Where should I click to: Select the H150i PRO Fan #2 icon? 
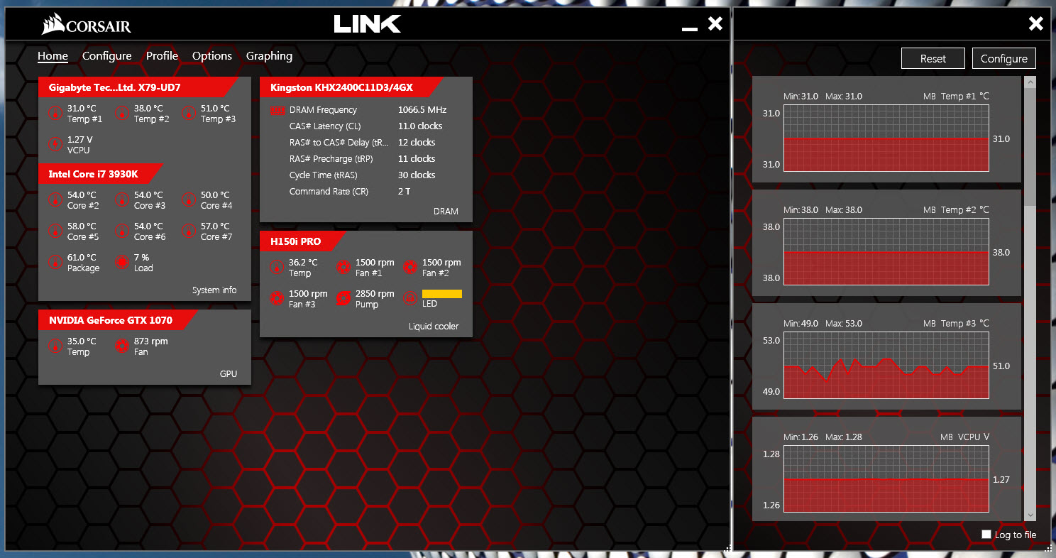click(x=410, y=267)
